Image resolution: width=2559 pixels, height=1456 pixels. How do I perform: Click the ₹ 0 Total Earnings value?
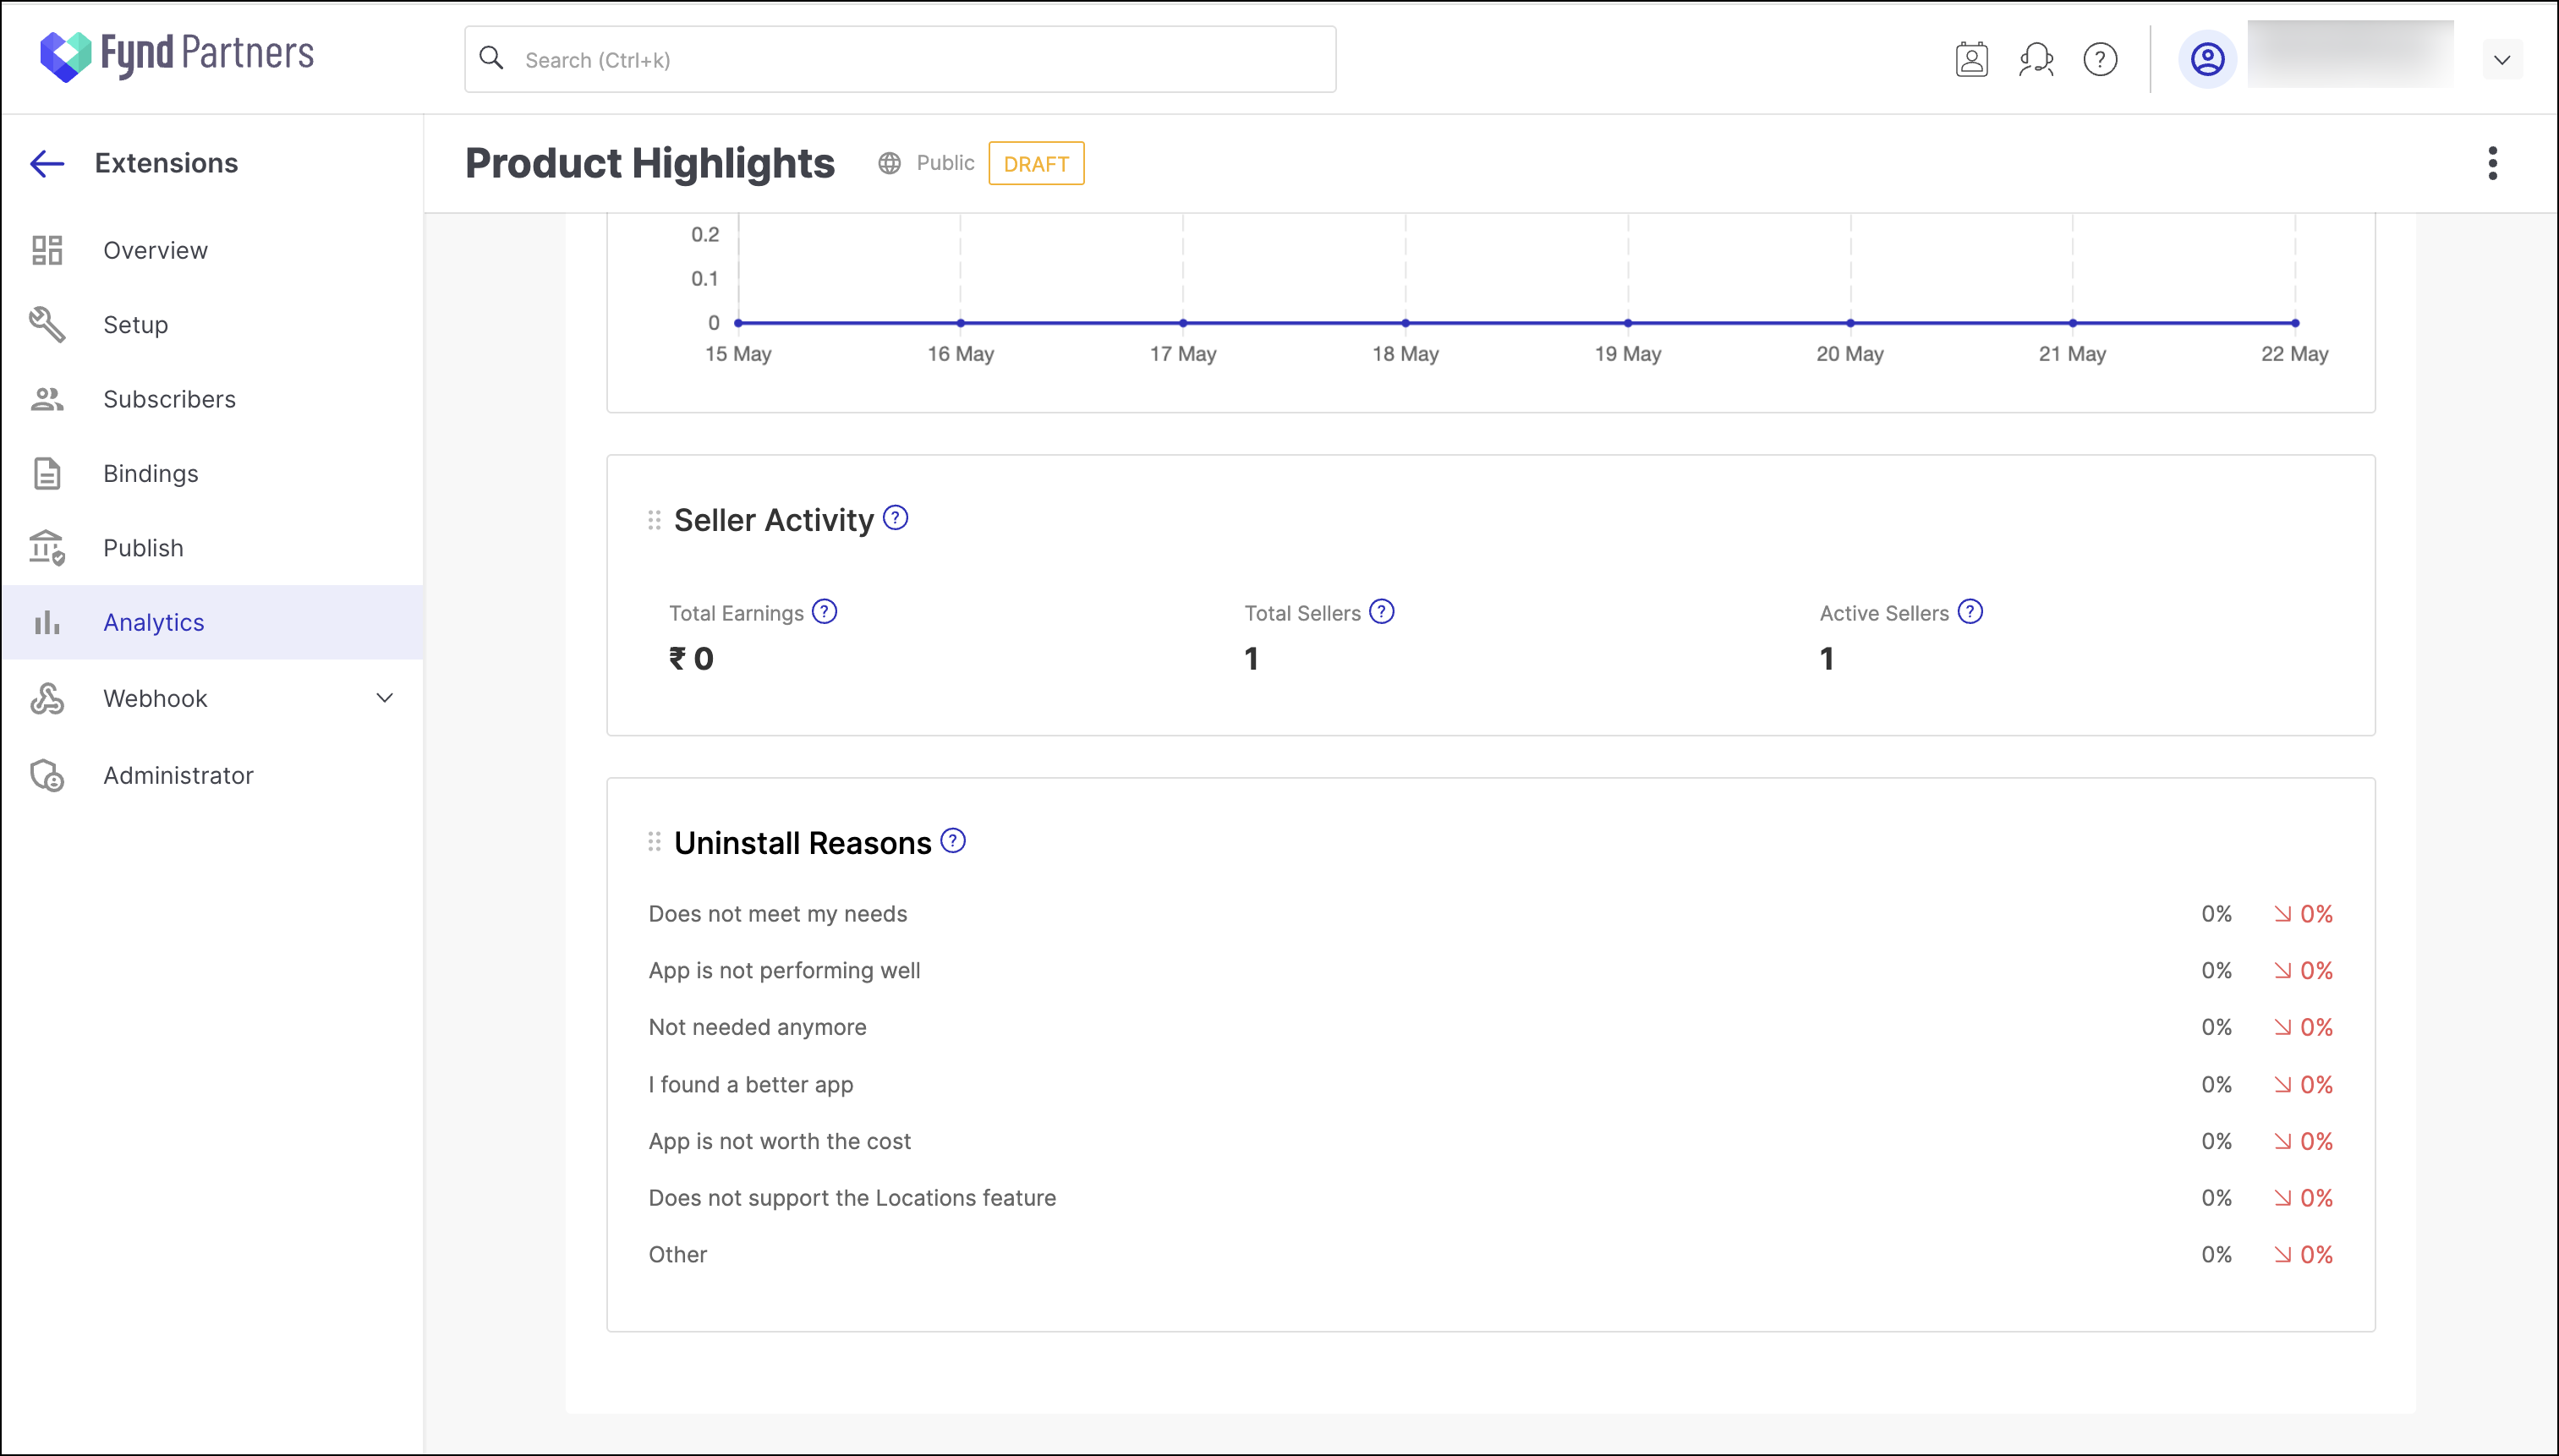pos(691,658)
